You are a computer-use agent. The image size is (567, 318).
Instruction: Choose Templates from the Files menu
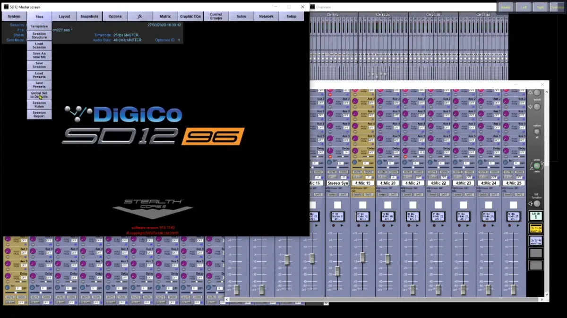point(39,26)
